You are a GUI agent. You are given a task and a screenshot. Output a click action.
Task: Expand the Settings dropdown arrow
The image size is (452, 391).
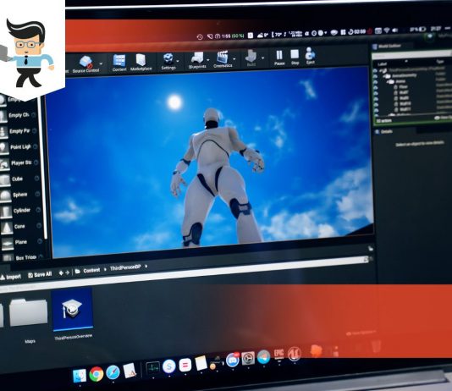(178, 61)
